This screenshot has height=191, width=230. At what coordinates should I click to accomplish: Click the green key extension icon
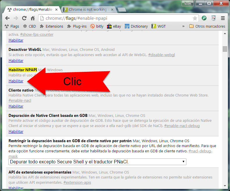click(x=204, y=18)
